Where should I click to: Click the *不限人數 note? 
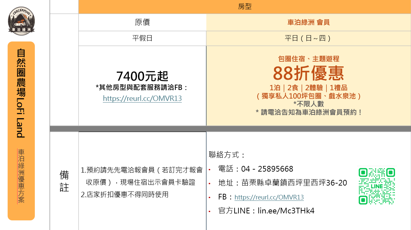click(x=308, y=104)
